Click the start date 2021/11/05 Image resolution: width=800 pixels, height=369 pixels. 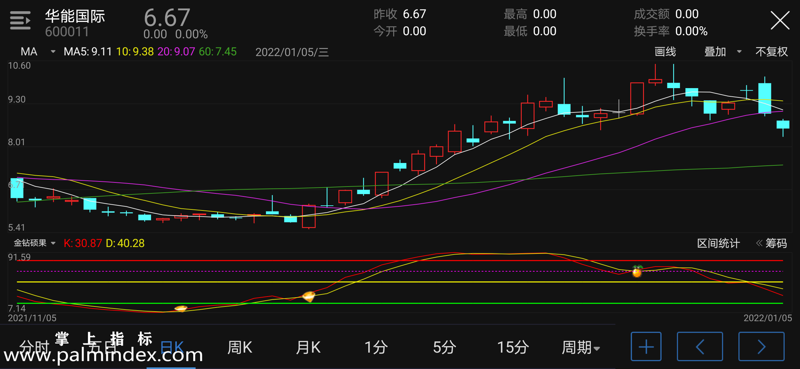[x=32, y=318]
